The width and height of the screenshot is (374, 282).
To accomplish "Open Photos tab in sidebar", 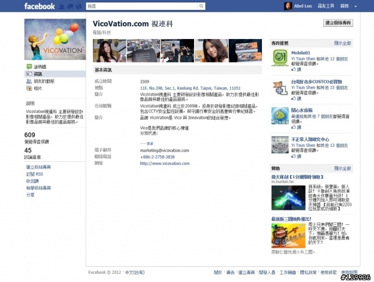I will (x=34, y=89).
